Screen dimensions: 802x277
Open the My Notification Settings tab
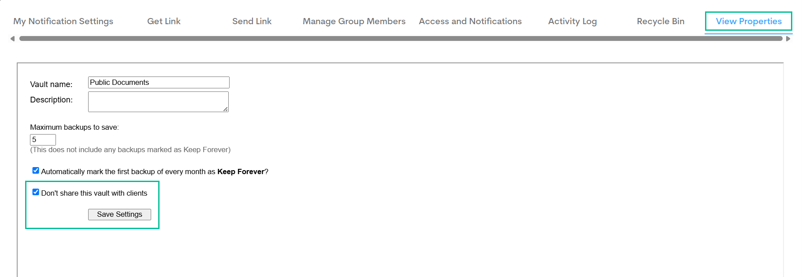63,21
